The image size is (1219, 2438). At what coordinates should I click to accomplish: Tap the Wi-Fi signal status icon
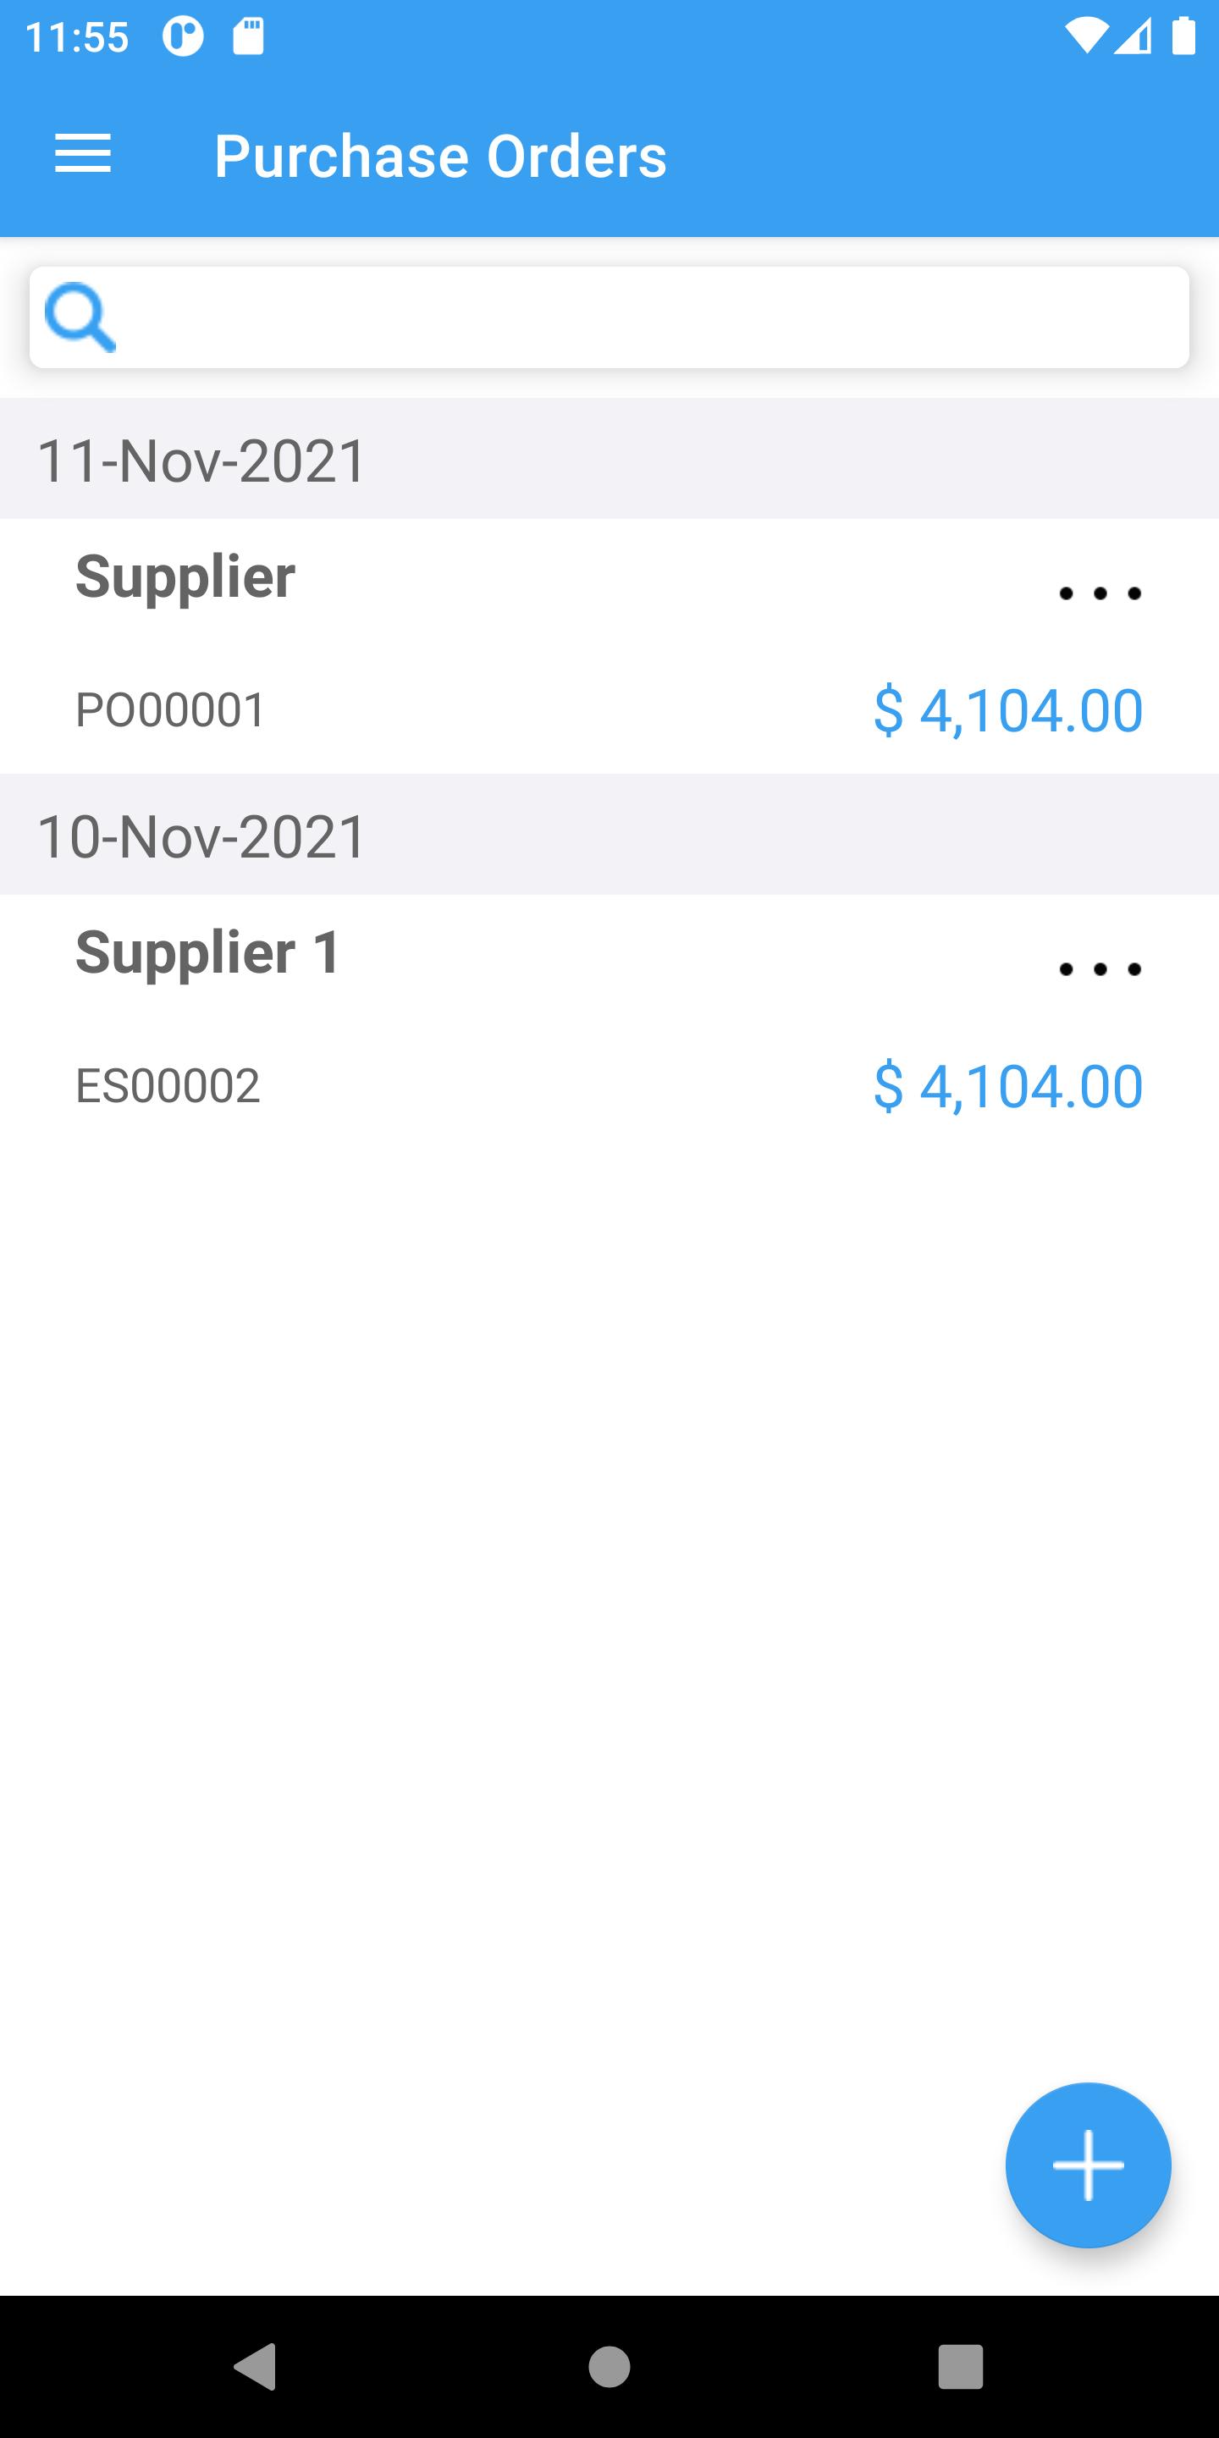pos(1085,37)
